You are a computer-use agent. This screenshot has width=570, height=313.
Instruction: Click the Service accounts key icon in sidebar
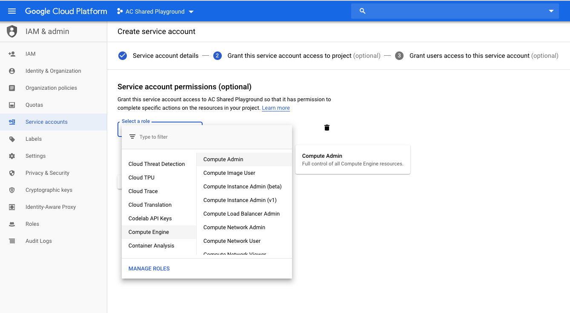pos(12,122)
